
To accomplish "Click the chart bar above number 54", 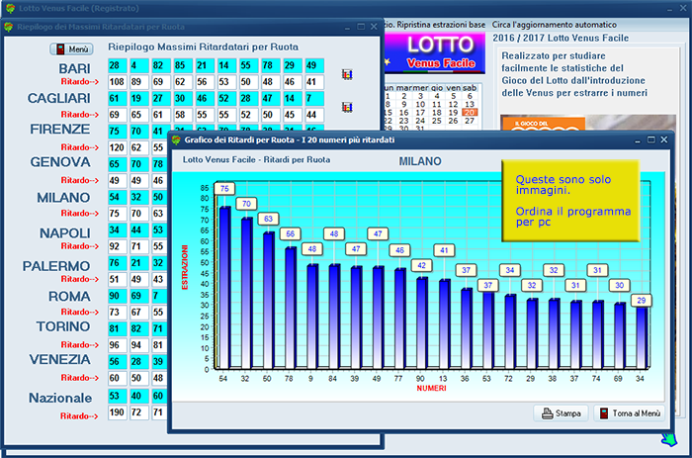I will pyautogui.click(x=224, y=288).
